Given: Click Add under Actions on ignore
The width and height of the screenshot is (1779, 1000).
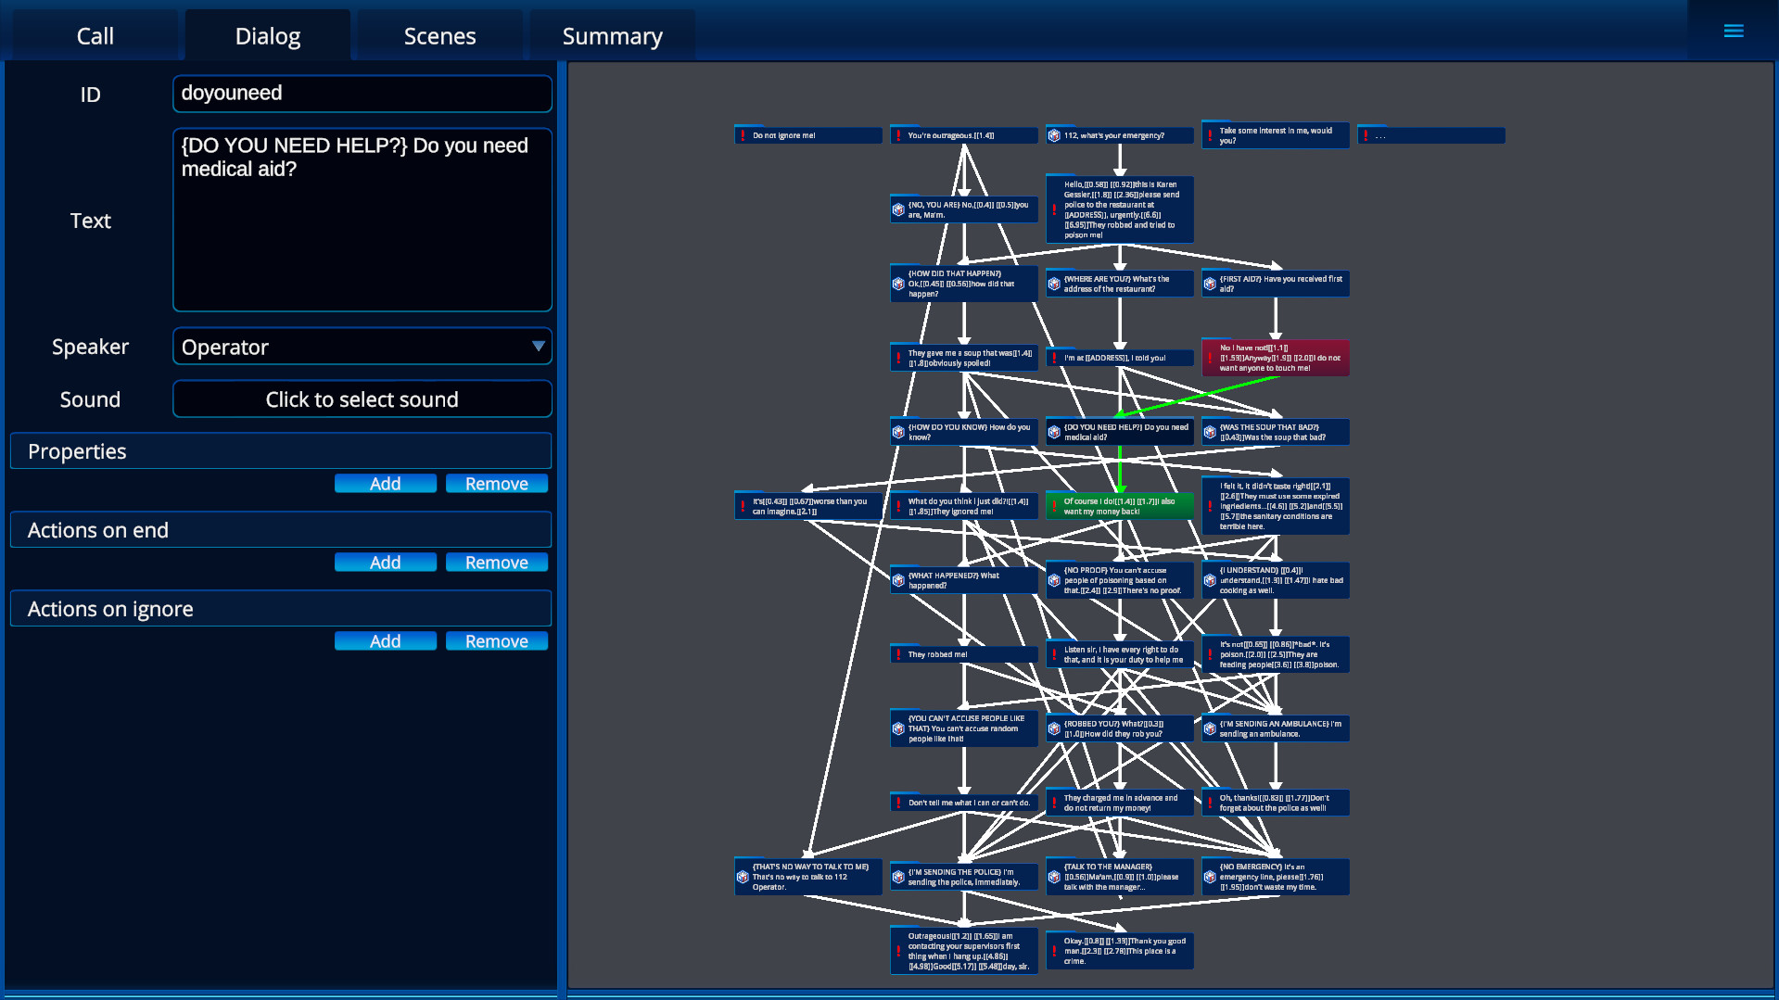Looking at the screenshot, I should [x=385, y=640].
